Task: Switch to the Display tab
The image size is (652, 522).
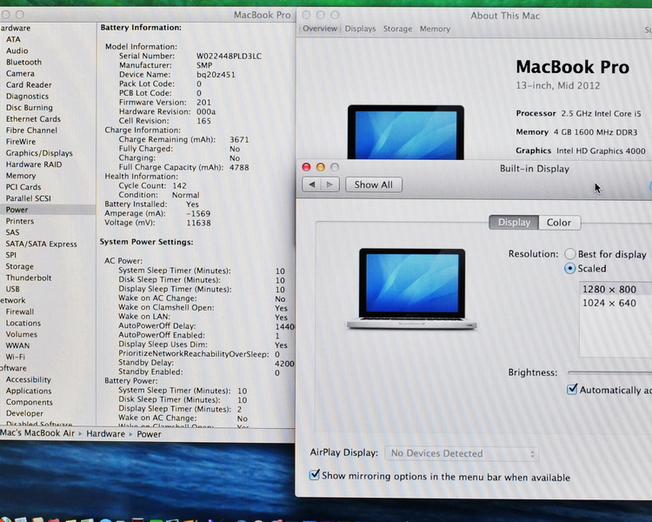Action: (x=514, y=223)
